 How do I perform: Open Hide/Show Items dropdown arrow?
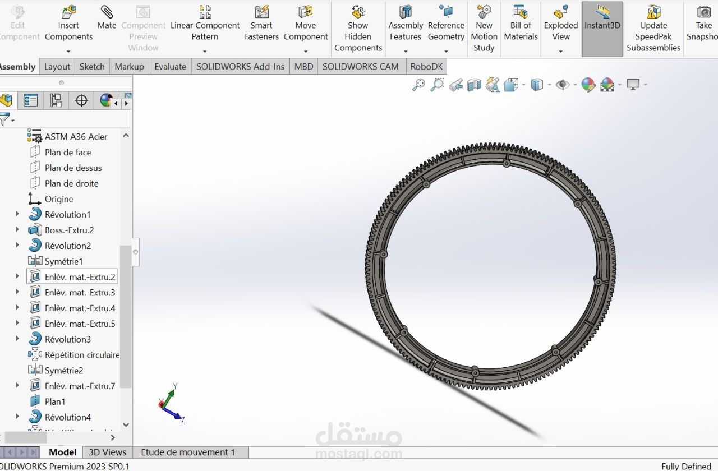pyautogui.click(x=575, y=85)
